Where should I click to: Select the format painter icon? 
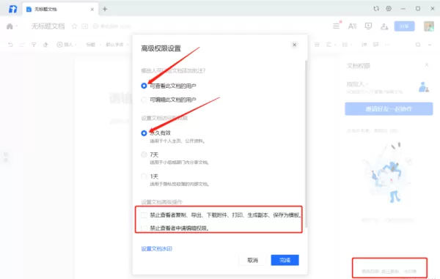click(34, 45)
